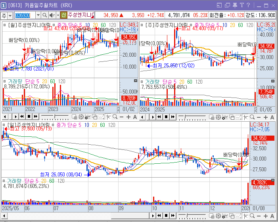Zoom out monthly chart with minus button
Viewport: 278px width, 222px height.
pos(122,117)
